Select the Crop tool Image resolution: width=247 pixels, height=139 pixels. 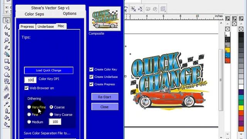click(x=7, y=34)
